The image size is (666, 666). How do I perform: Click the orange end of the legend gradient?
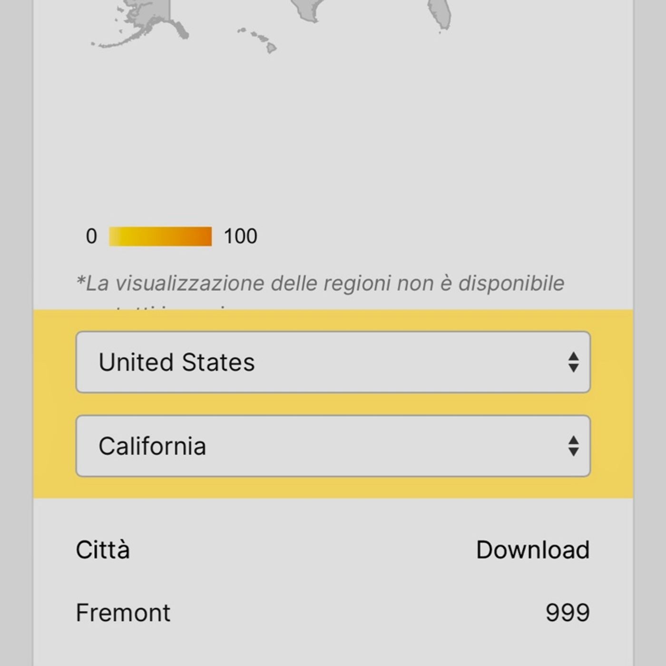tap(205, 236)
